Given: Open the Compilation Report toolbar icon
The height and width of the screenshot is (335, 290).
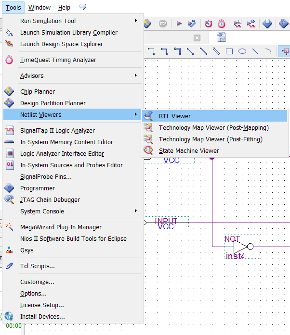Looking at the screenshot, I should click(267, 24).
